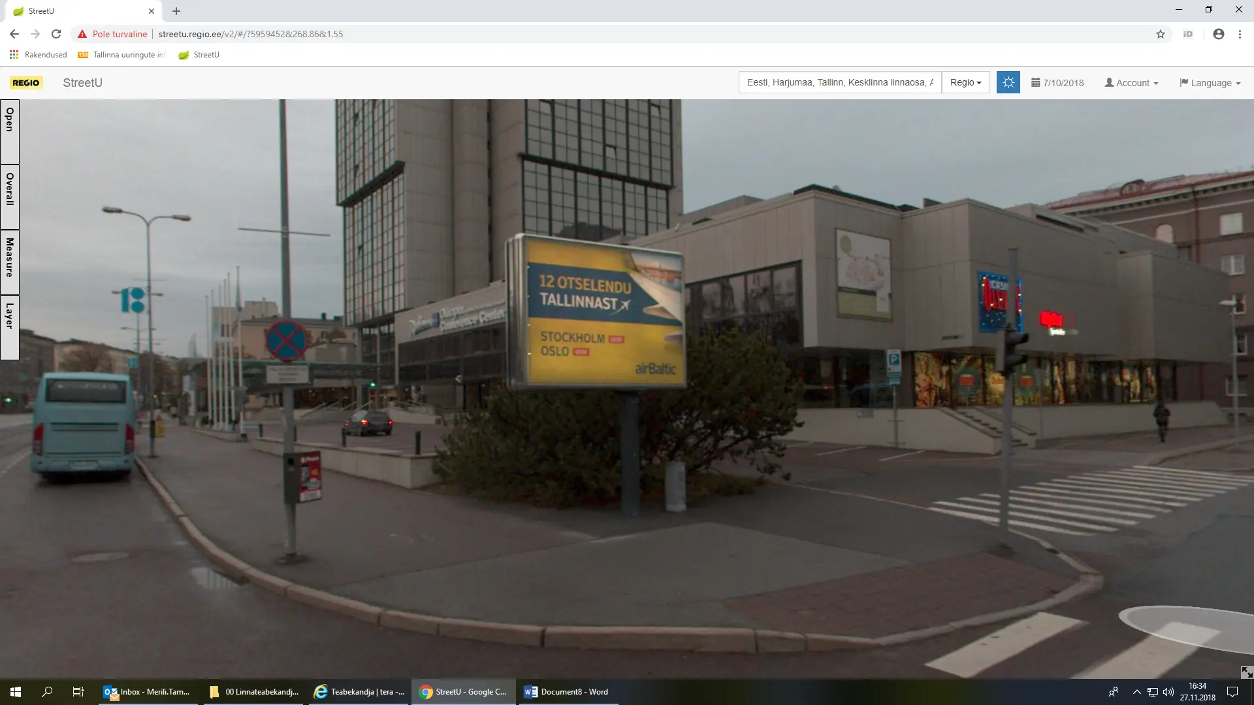
Task: Reload the page with refresh icon
Action: click(x=56, y=34)
